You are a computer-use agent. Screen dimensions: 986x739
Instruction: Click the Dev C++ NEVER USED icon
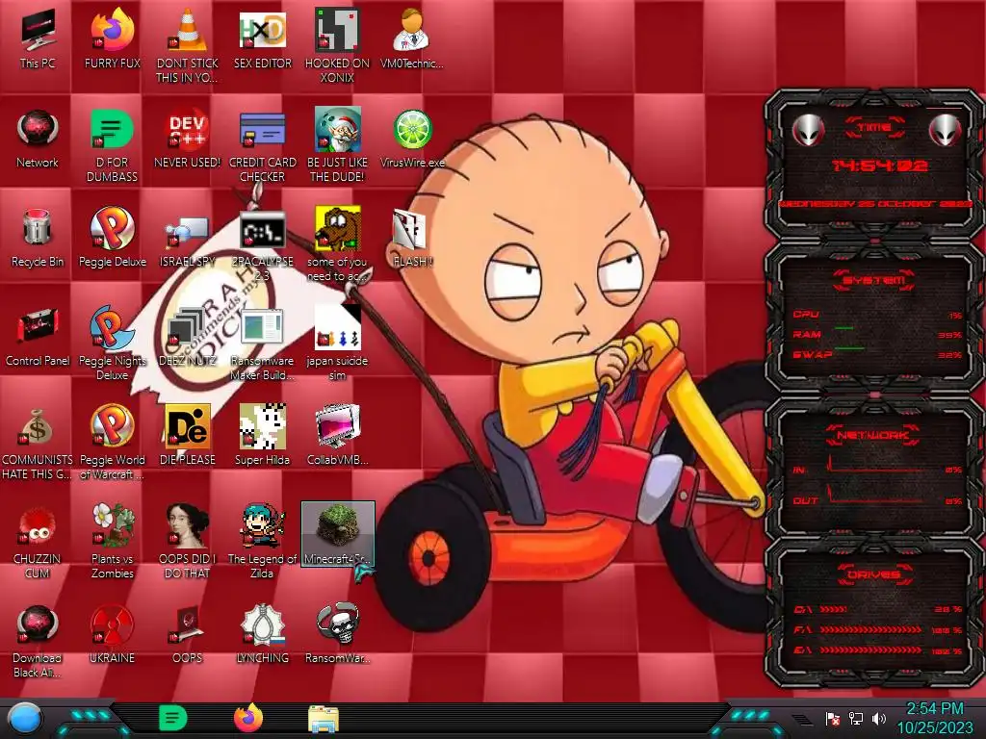point(188,139)
